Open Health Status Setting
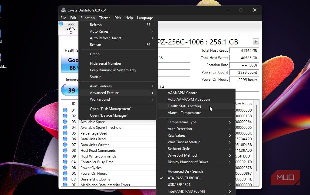The height and width of the screenshot is (195, 310). click(196, 106)
